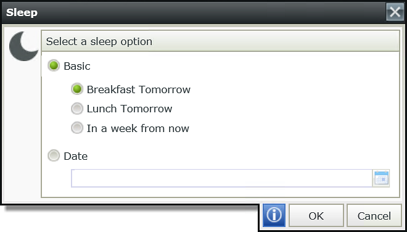The width and height of the screenshot is (407, 232).
Task: Click the blue information icon button
Action: pos(274,215)
